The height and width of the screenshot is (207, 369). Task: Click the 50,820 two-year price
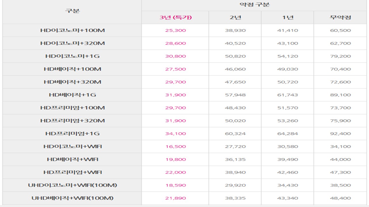pyautogui.click(x=235, y=56)
